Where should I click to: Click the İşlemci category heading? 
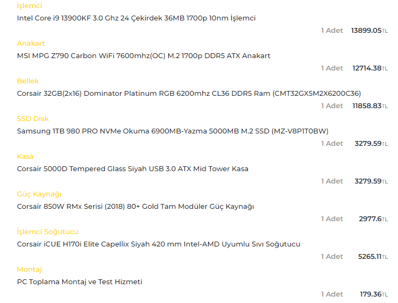(29, 6)
